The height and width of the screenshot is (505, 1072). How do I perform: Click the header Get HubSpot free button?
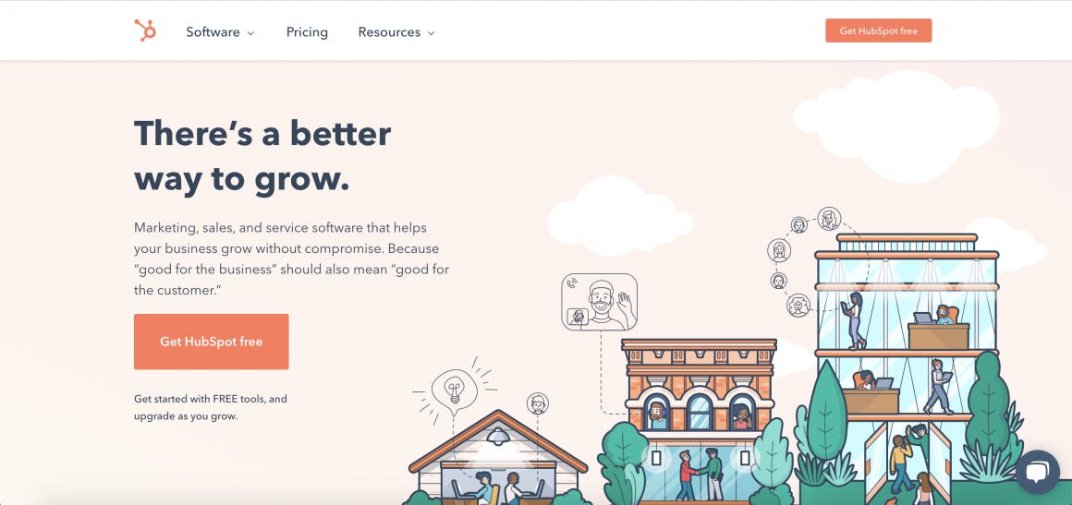(x=879, y=30)
